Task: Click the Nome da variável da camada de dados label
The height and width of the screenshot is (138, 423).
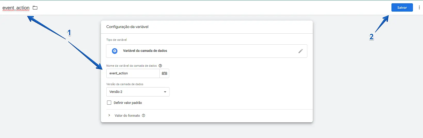Action: pyautogui.click(x=131, y=66)
